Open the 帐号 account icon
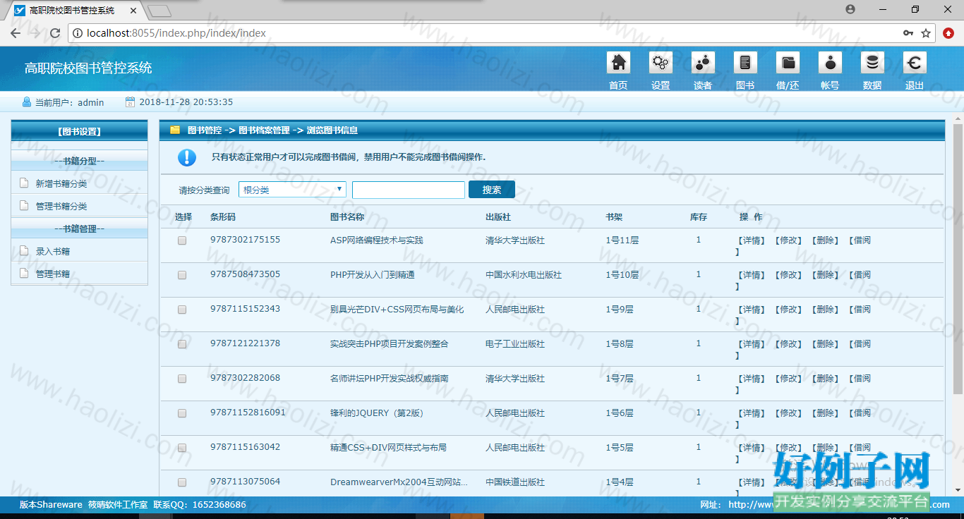This screenshot has width=964, height=519. [x=830, y=63]
